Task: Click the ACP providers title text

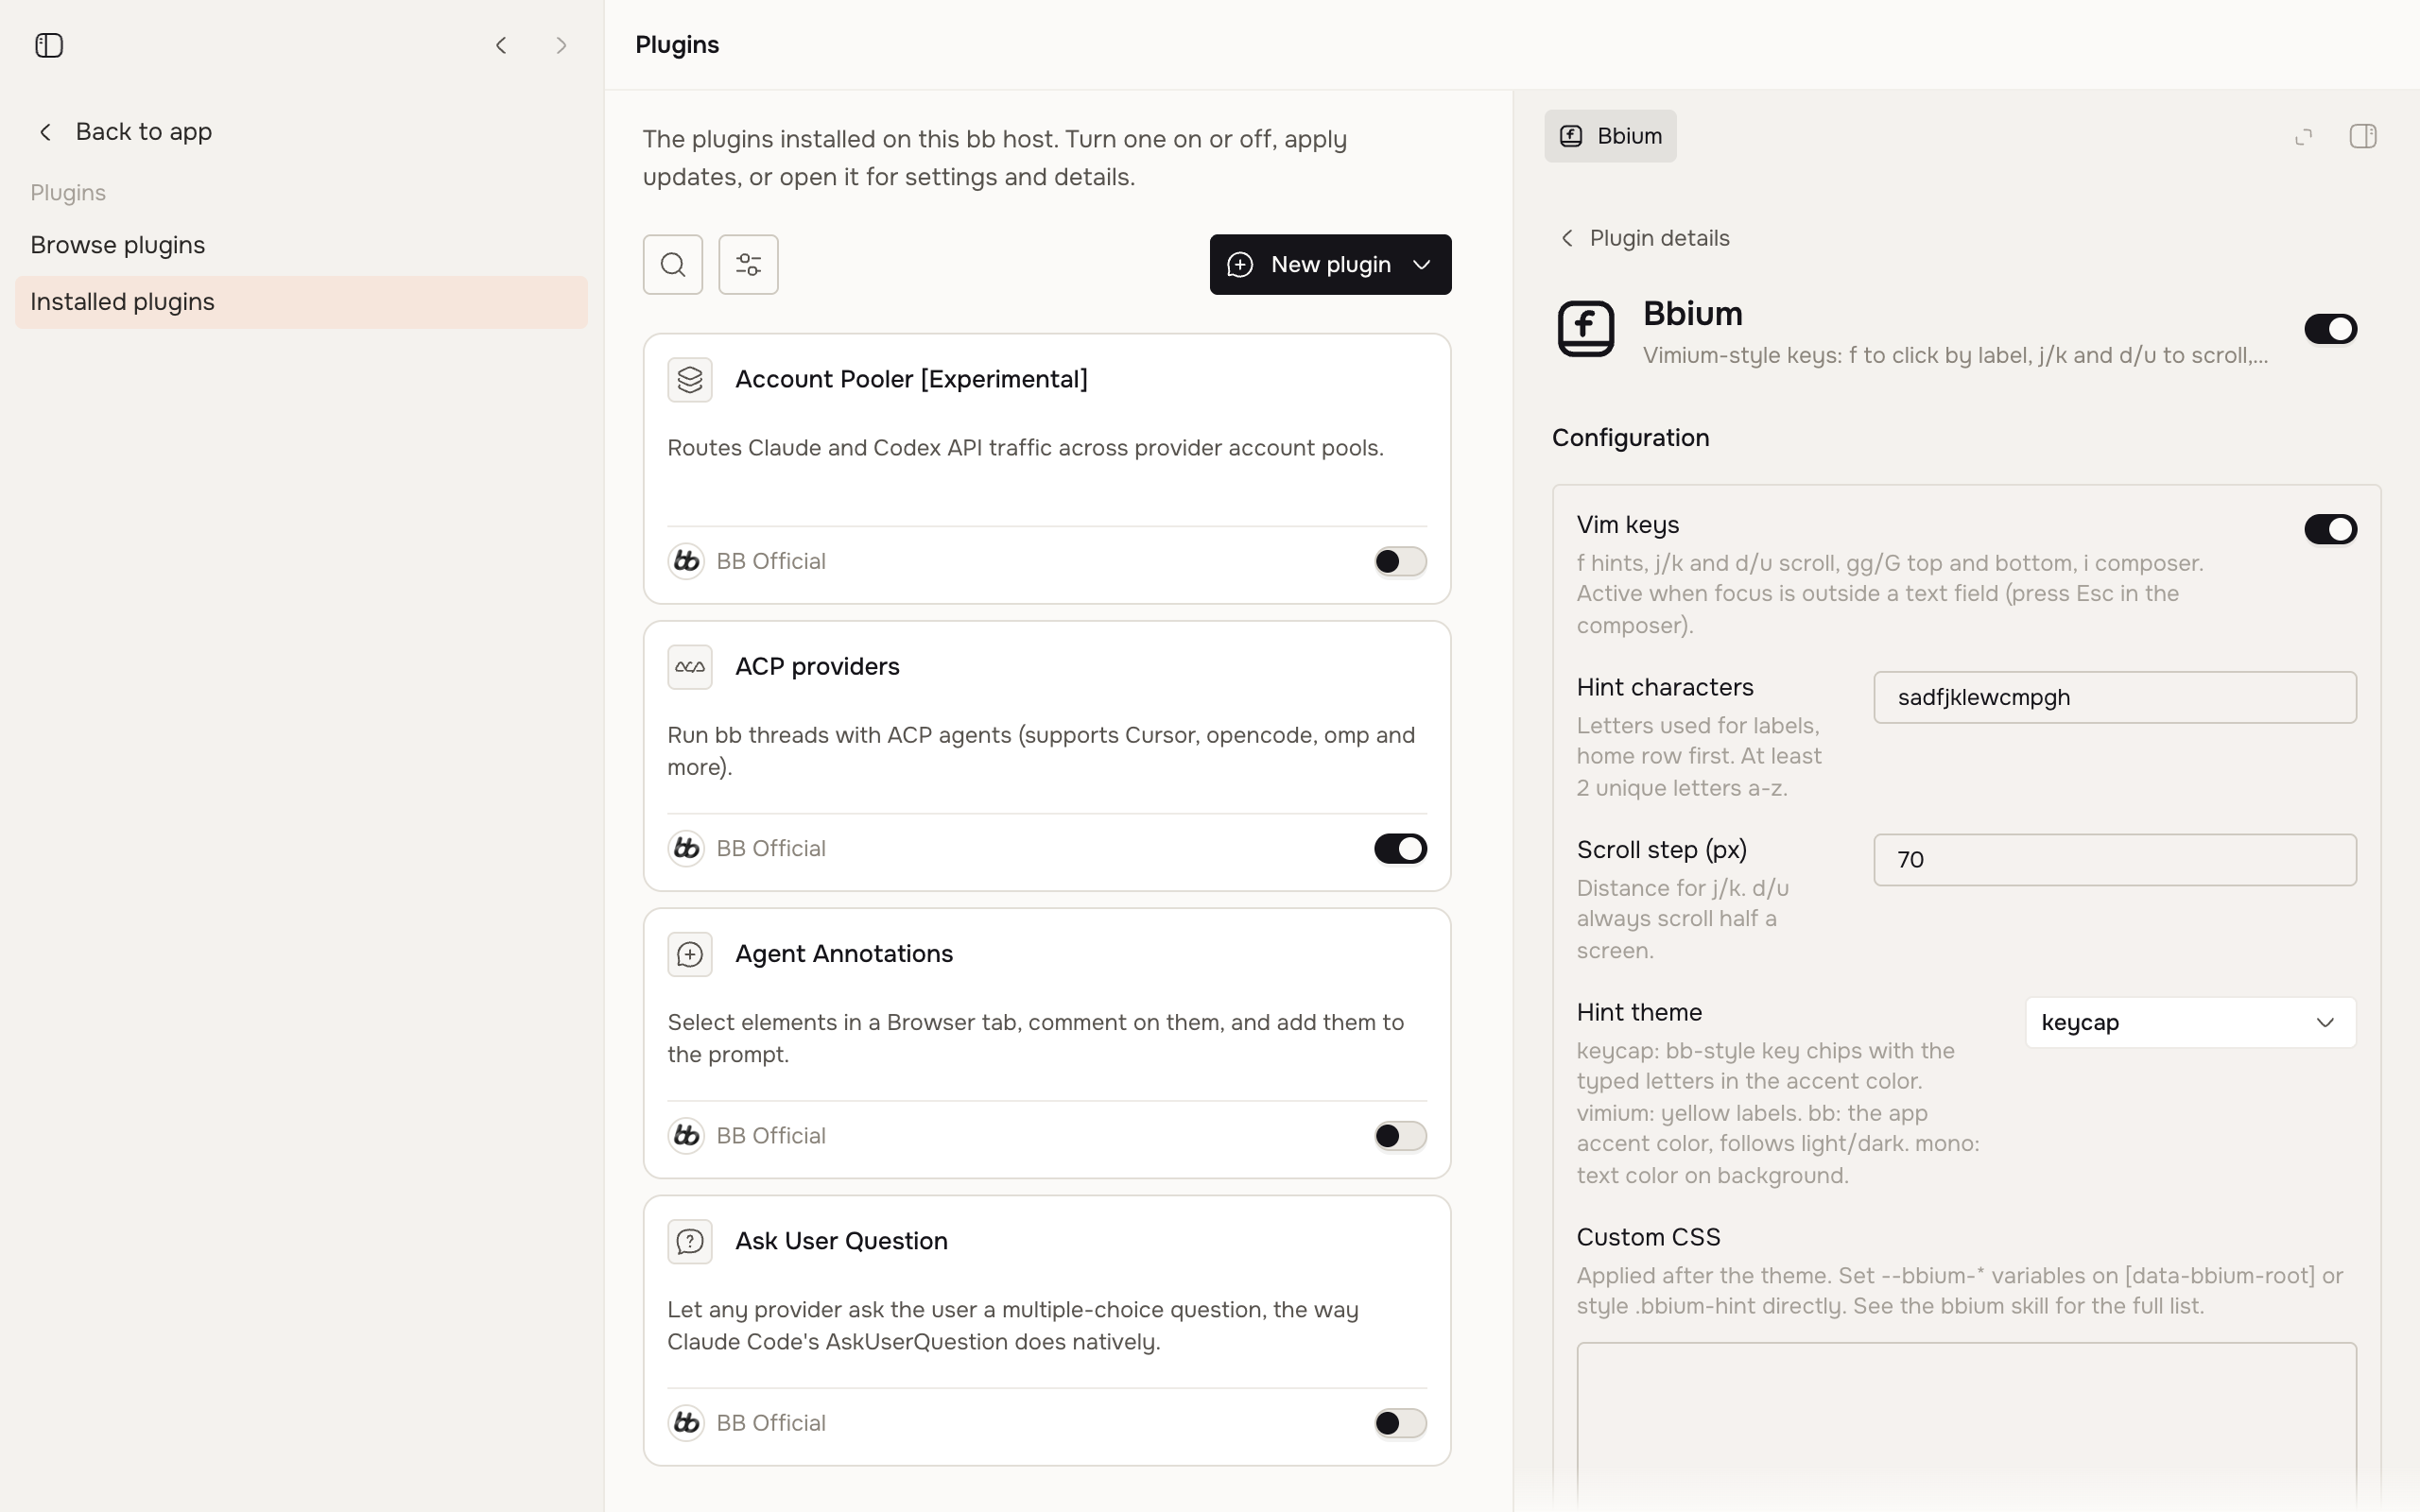Action: coord(817,667)
